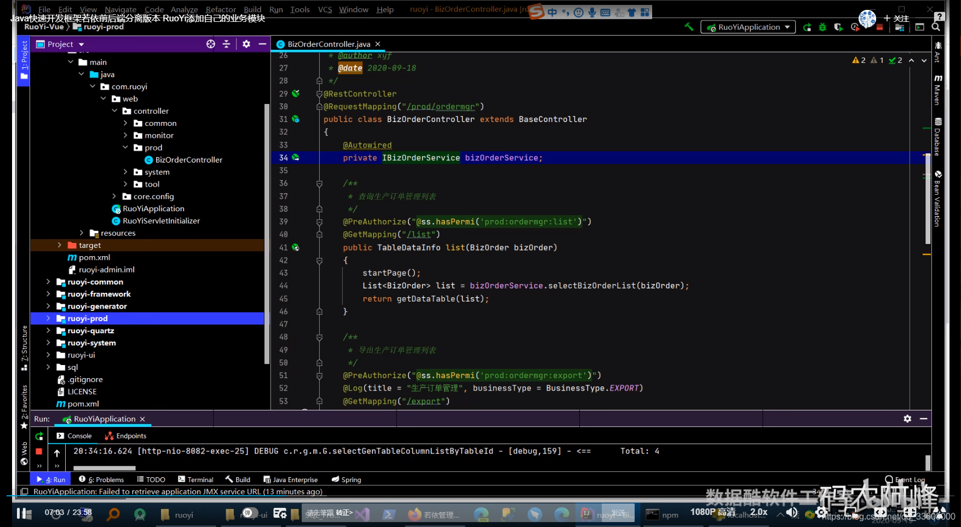
Task: Close the BizOrderController.java editor tab
Action: [377, 44]
